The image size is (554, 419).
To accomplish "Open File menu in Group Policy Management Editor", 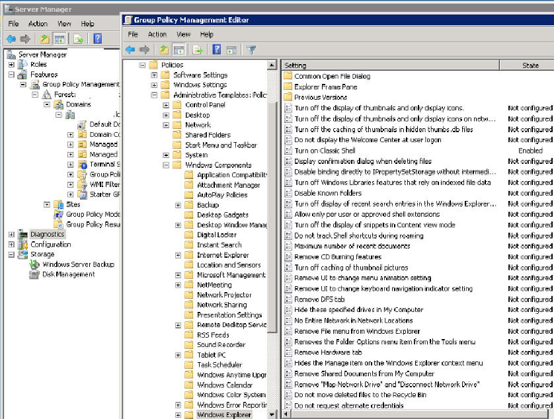I will tap(133, 34).
